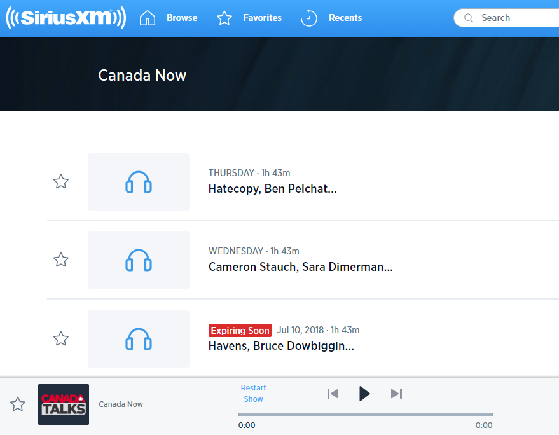The width and height of the screenshot is (559, 435).
Task: Click the WEDNESDAY · 1h 43m label
Action: pos(254,251)
